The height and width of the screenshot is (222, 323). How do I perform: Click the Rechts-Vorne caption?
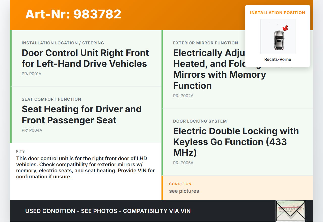278,60
